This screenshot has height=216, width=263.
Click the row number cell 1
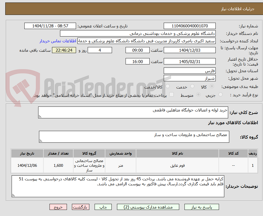click(x=252, y=165)
